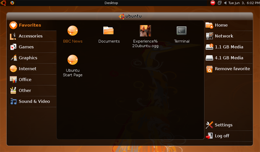Select the Favorites category label
The height and width of the screenshot is (152, 260).
(x=30, y=25)
